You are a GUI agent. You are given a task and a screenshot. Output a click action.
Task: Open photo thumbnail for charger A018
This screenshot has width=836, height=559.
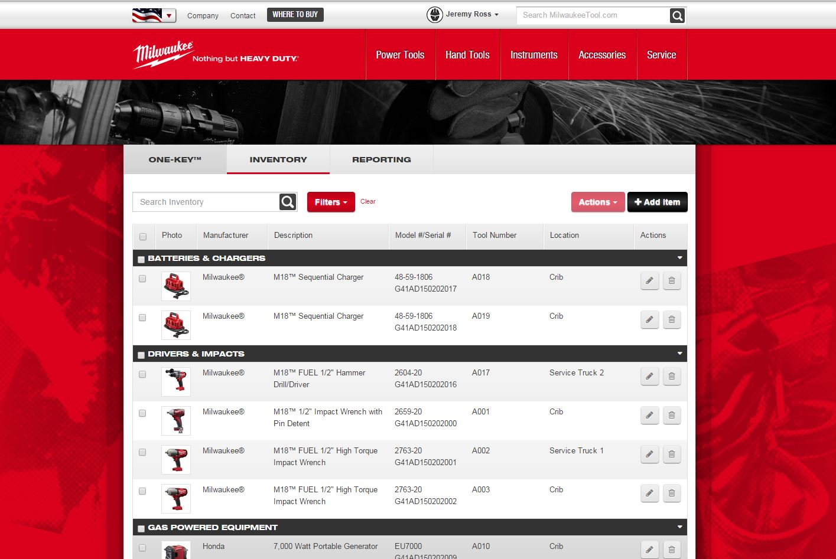coord(176,286)
